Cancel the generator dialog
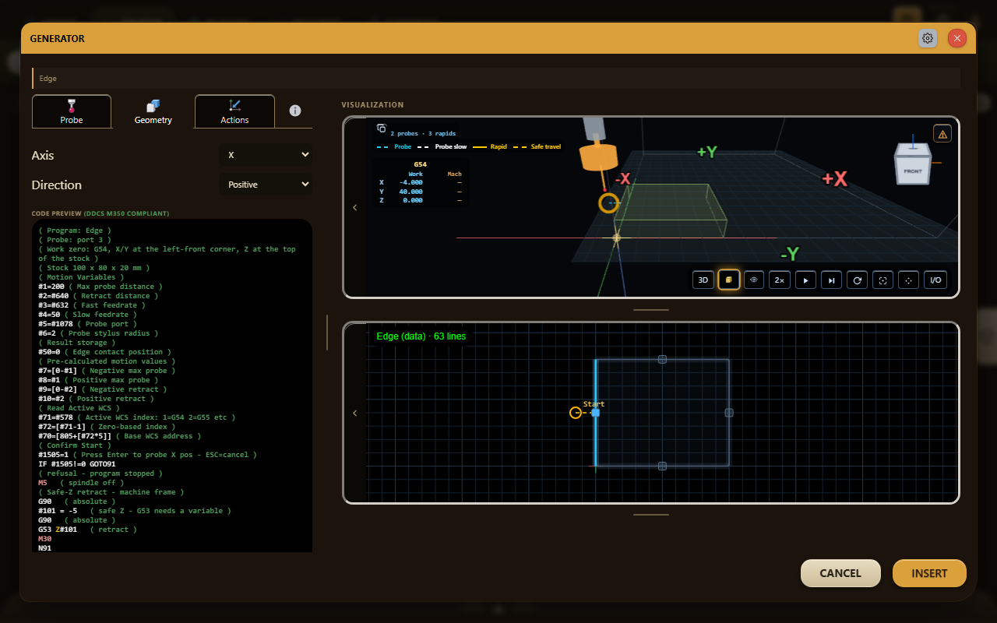This screenshot has width=997, height=623. 840,573
